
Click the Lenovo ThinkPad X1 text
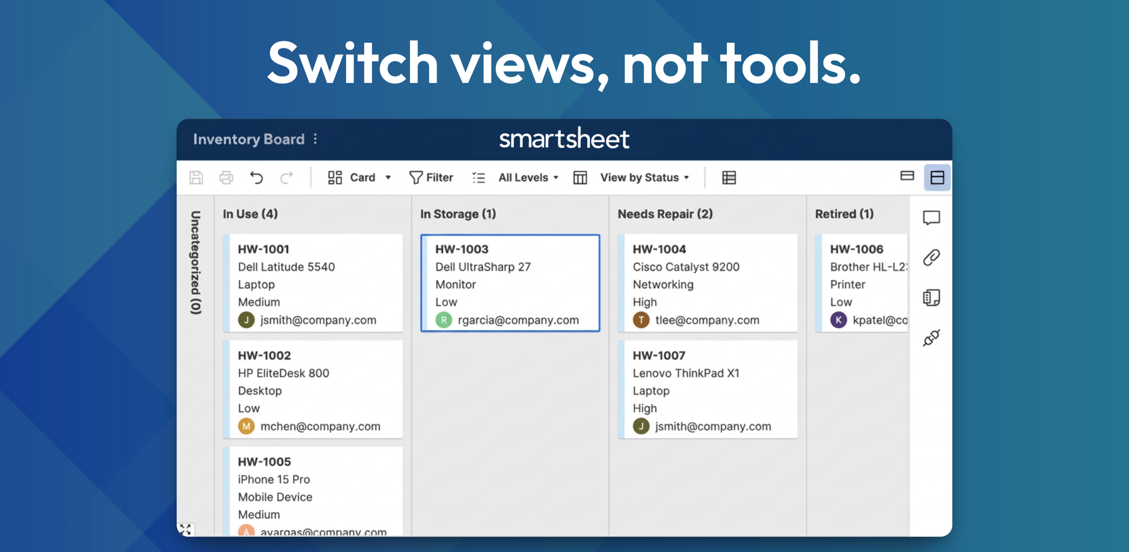click(686, 373)
